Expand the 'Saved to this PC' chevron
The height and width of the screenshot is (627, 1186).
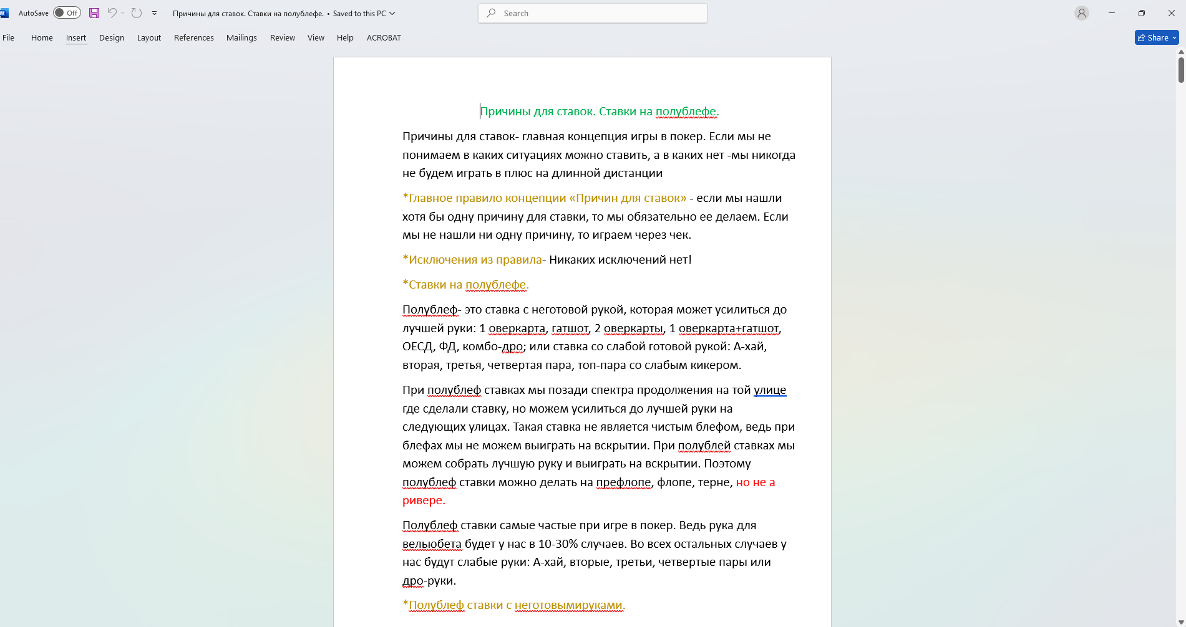(392, 13)
